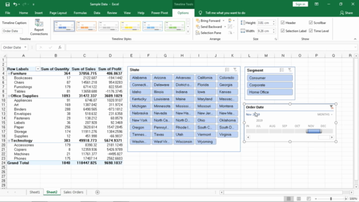Select the Grand Total cell
359x202 pixels.
24,163
